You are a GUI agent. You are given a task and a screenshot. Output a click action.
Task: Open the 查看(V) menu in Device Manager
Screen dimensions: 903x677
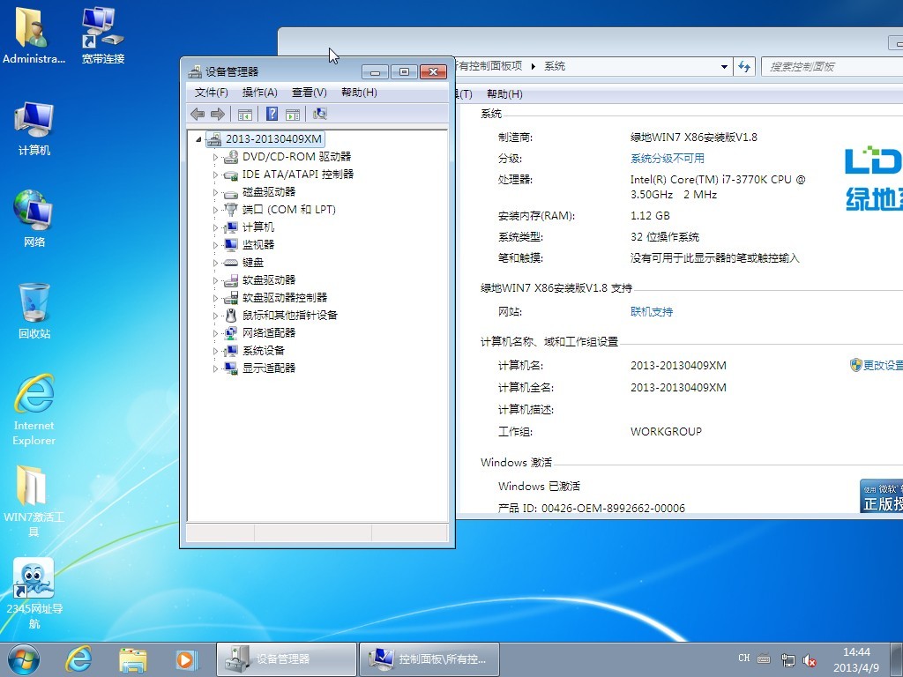coord(310,93)
